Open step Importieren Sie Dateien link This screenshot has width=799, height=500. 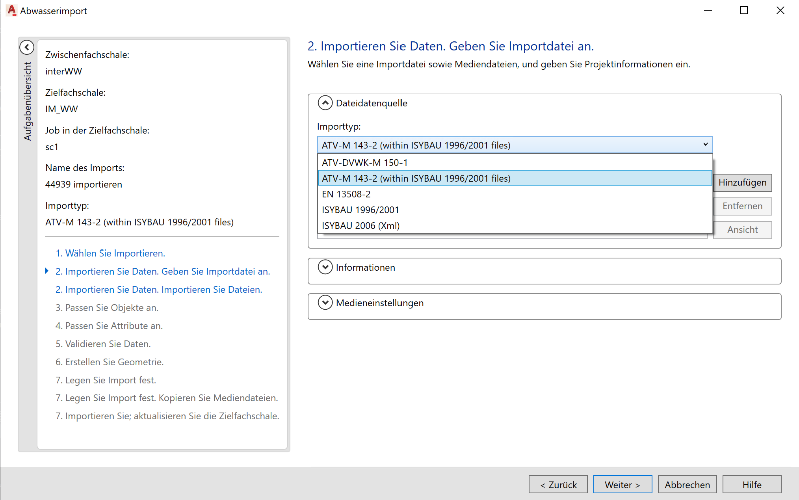[x=159, y=290]
